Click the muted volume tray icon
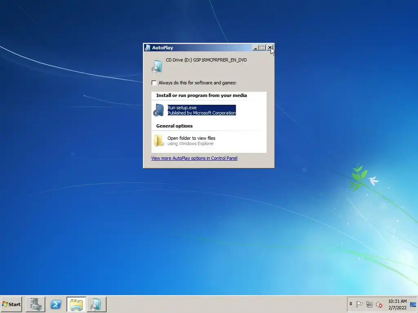This screenshot has height=313, width=418. click(x=379, y=304)
